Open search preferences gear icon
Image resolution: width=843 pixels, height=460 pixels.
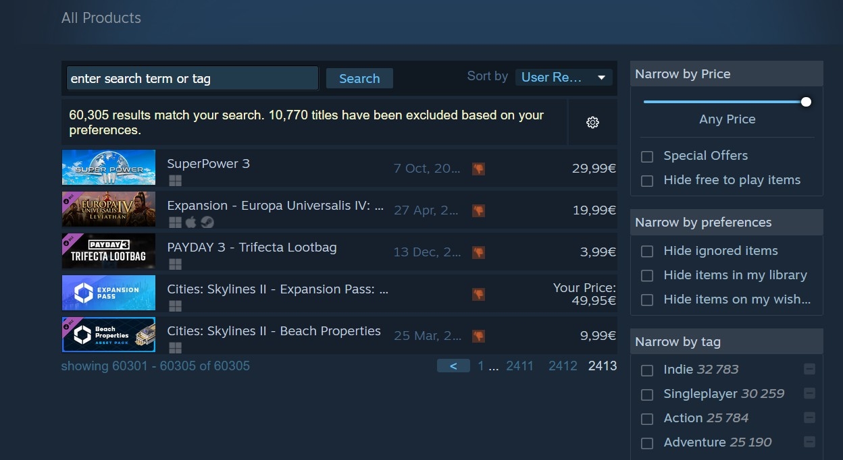coord(592,122)
